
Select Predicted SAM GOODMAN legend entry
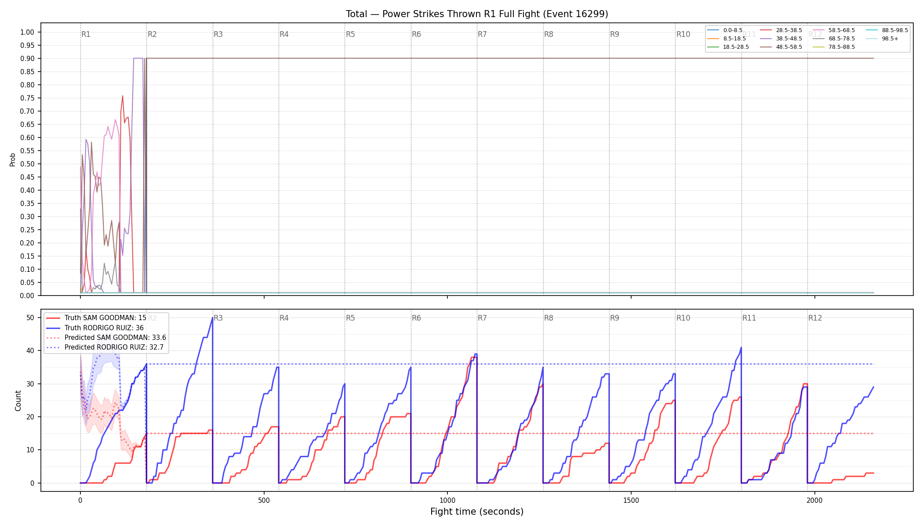(x=106, y=338)
